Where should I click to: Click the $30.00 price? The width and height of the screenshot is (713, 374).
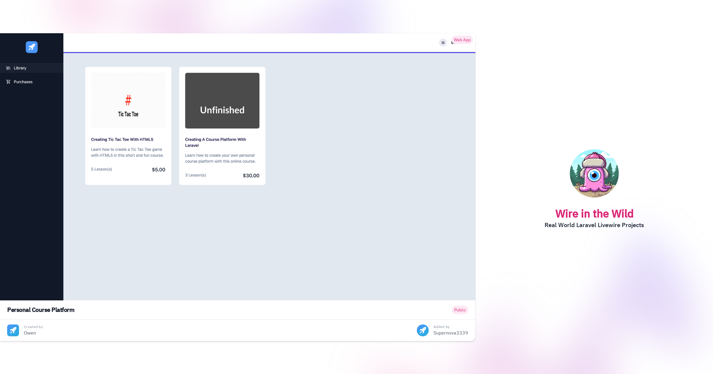click(251, 176)
